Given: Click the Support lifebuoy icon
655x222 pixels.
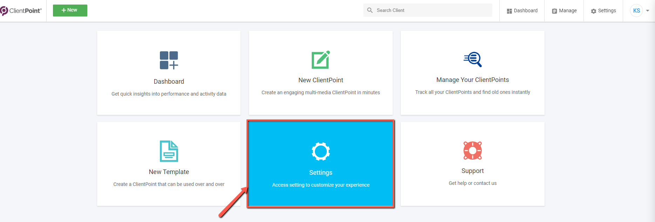Looking at the screenshot, I should (x=473, y=151).
